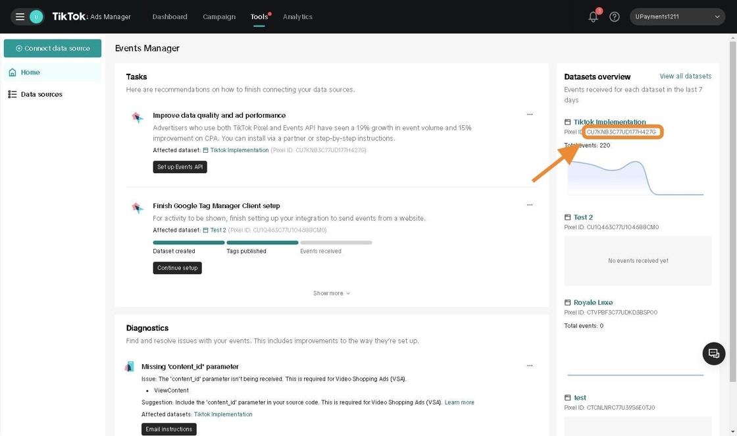
Task: Click the Finish Google Tag Manager task icon
Action: pyautogui.click(x=138, y=207)
